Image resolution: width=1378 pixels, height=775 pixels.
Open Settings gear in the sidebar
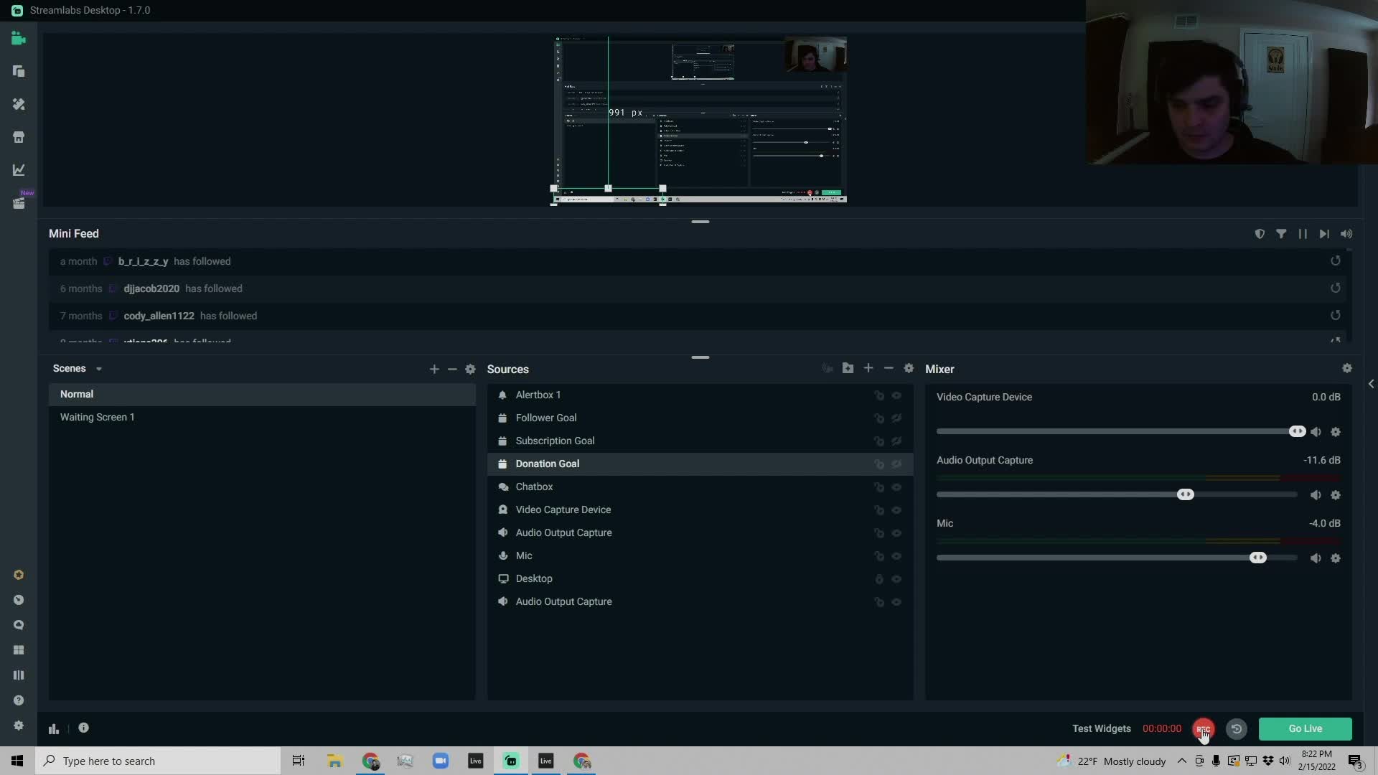[x=19, y=725]
